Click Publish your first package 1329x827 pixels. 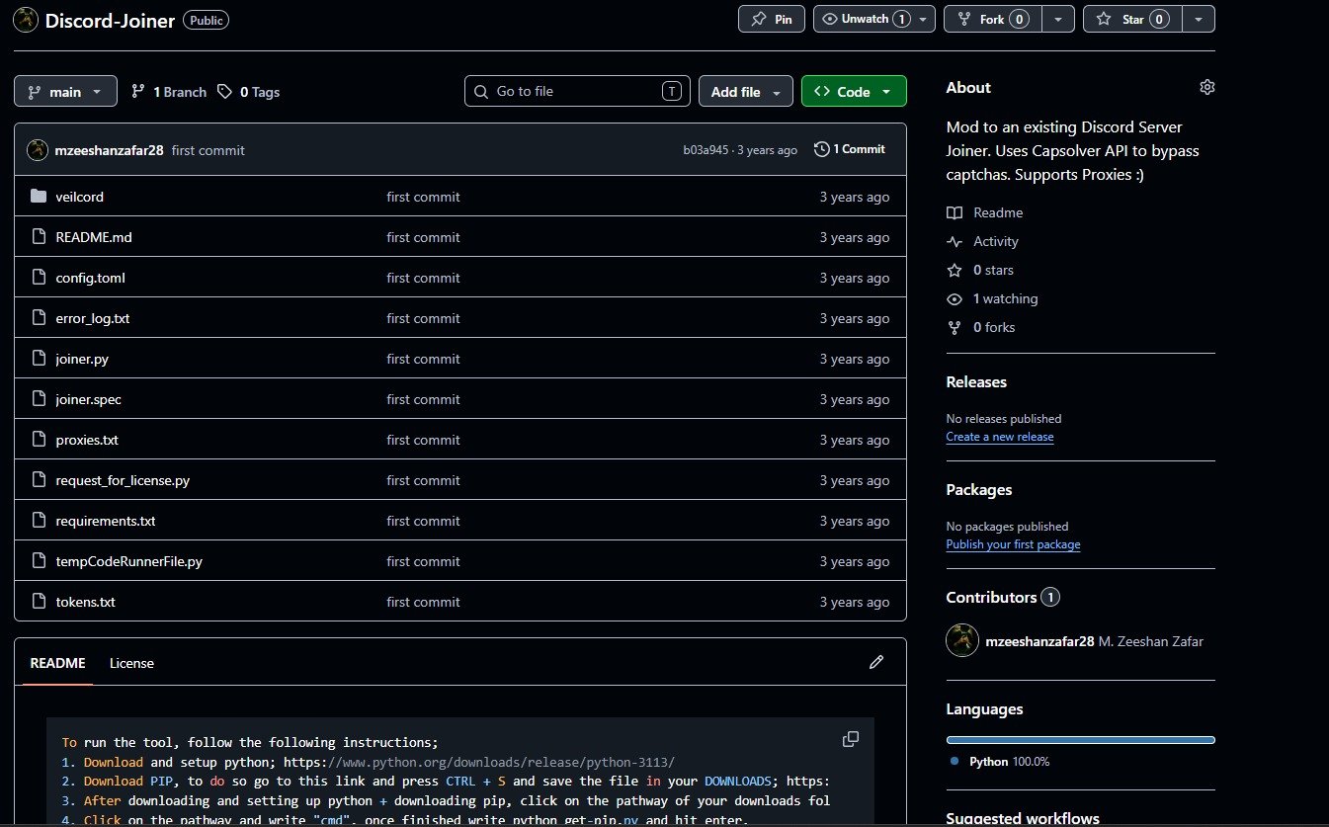click(1013, 544)
